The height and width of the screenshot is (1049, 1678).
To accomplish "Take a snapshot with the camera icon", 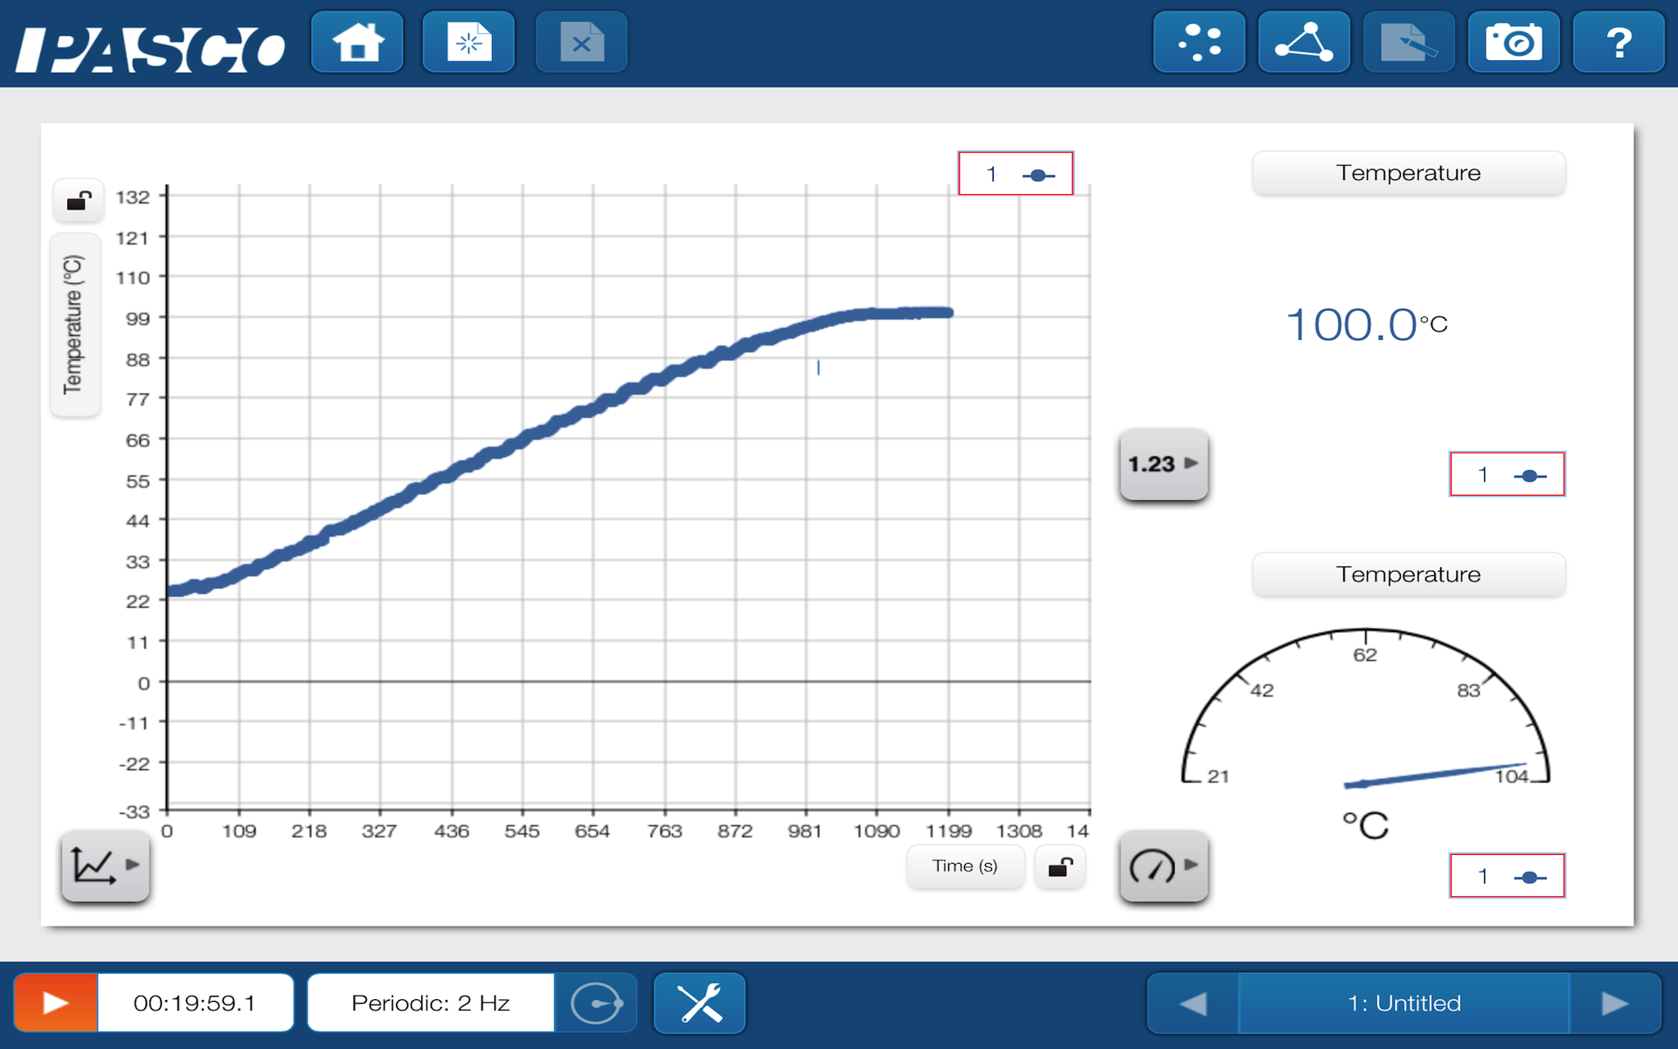I will 1514,41.
